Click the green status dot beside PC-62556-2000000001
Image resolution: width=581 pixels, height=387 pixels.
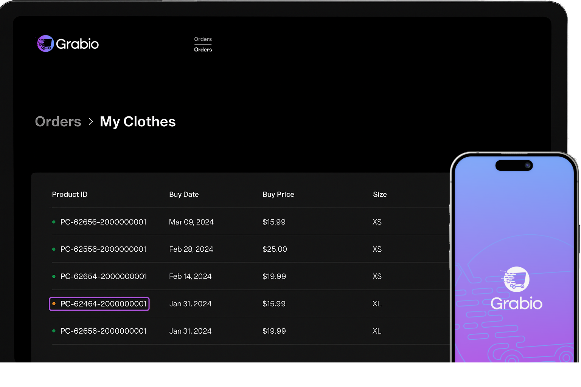pos(54,249)
